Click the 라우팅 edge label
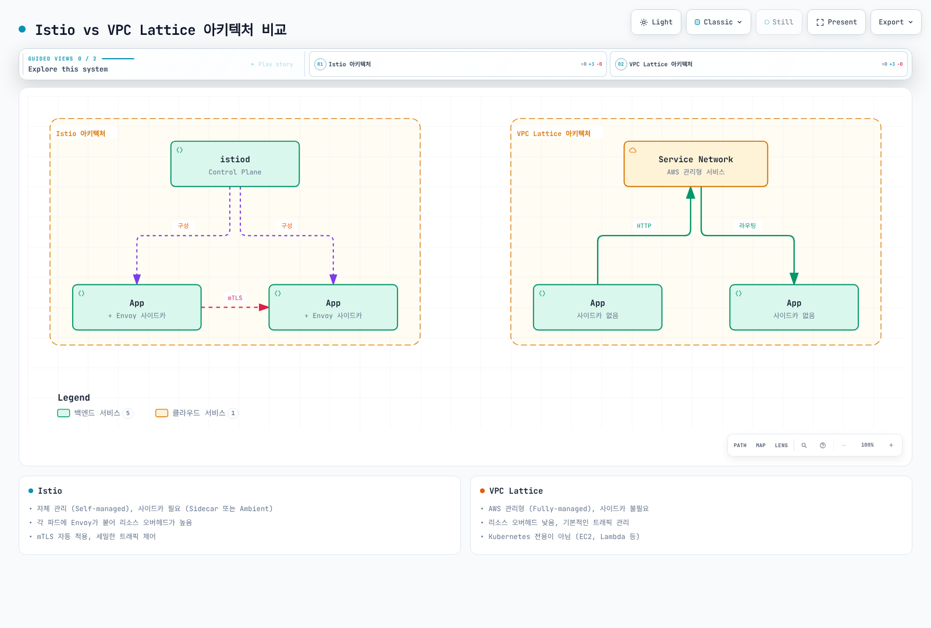This screenshot has width=931, height=628. pos(748,226)
